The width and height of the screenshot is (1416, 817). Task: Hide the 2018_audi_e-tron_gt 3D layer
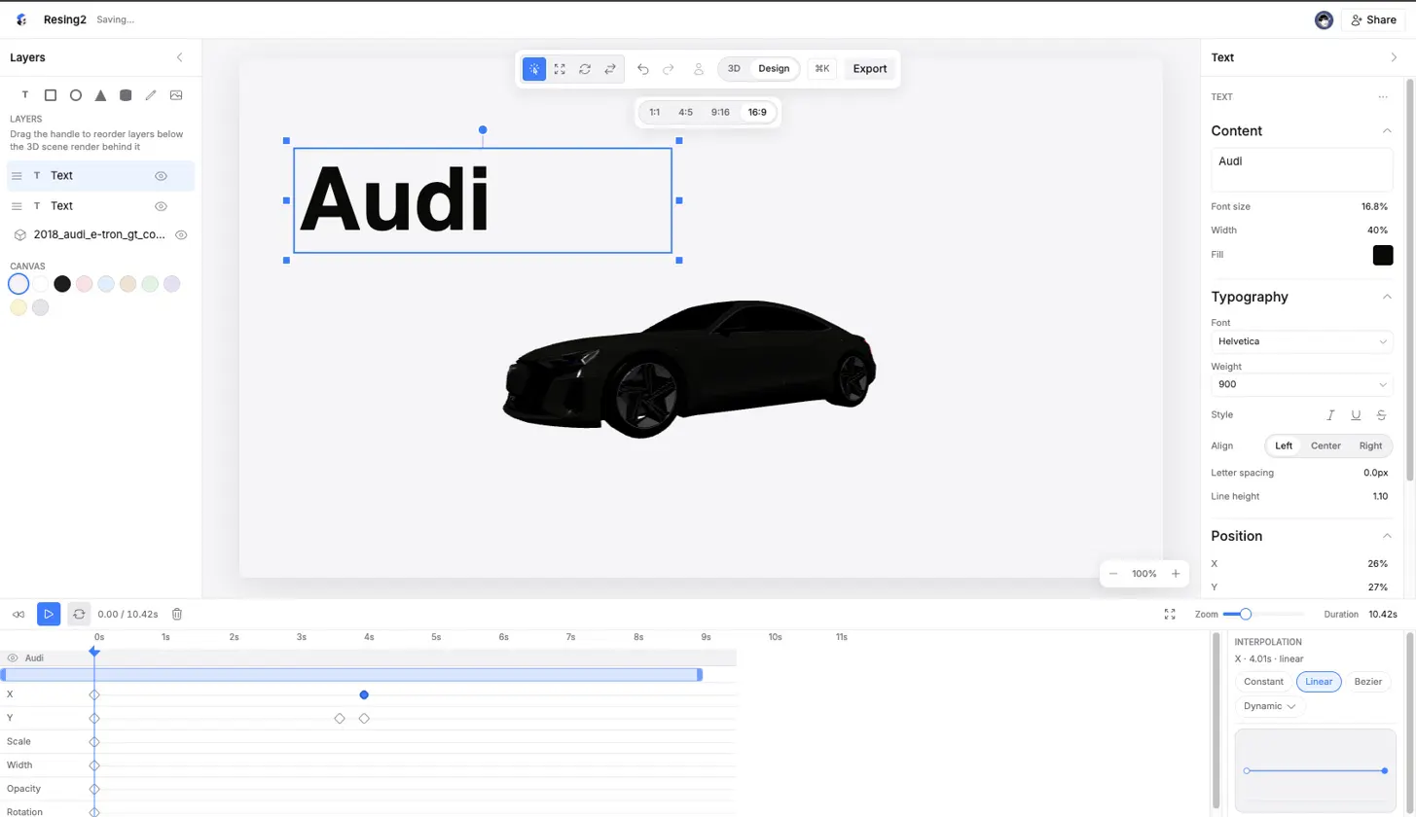(x=181, y=235)
